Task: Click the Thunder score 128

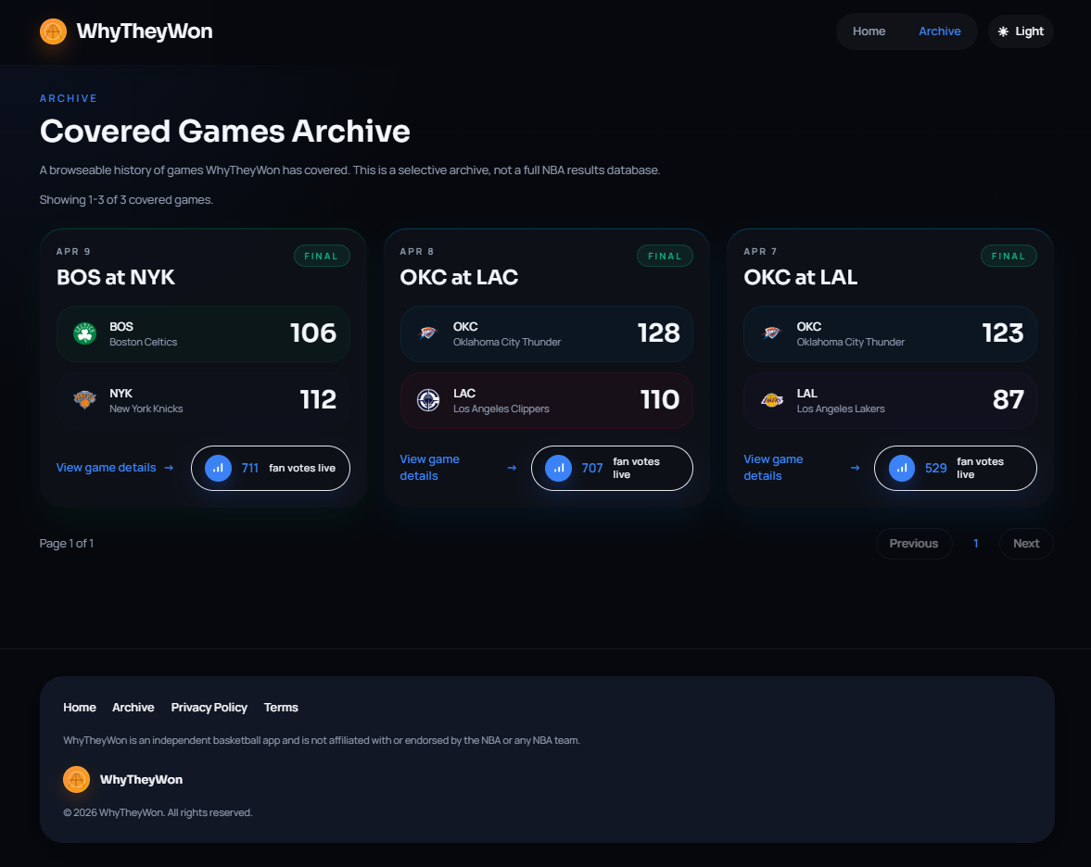Action: [659, 333]
